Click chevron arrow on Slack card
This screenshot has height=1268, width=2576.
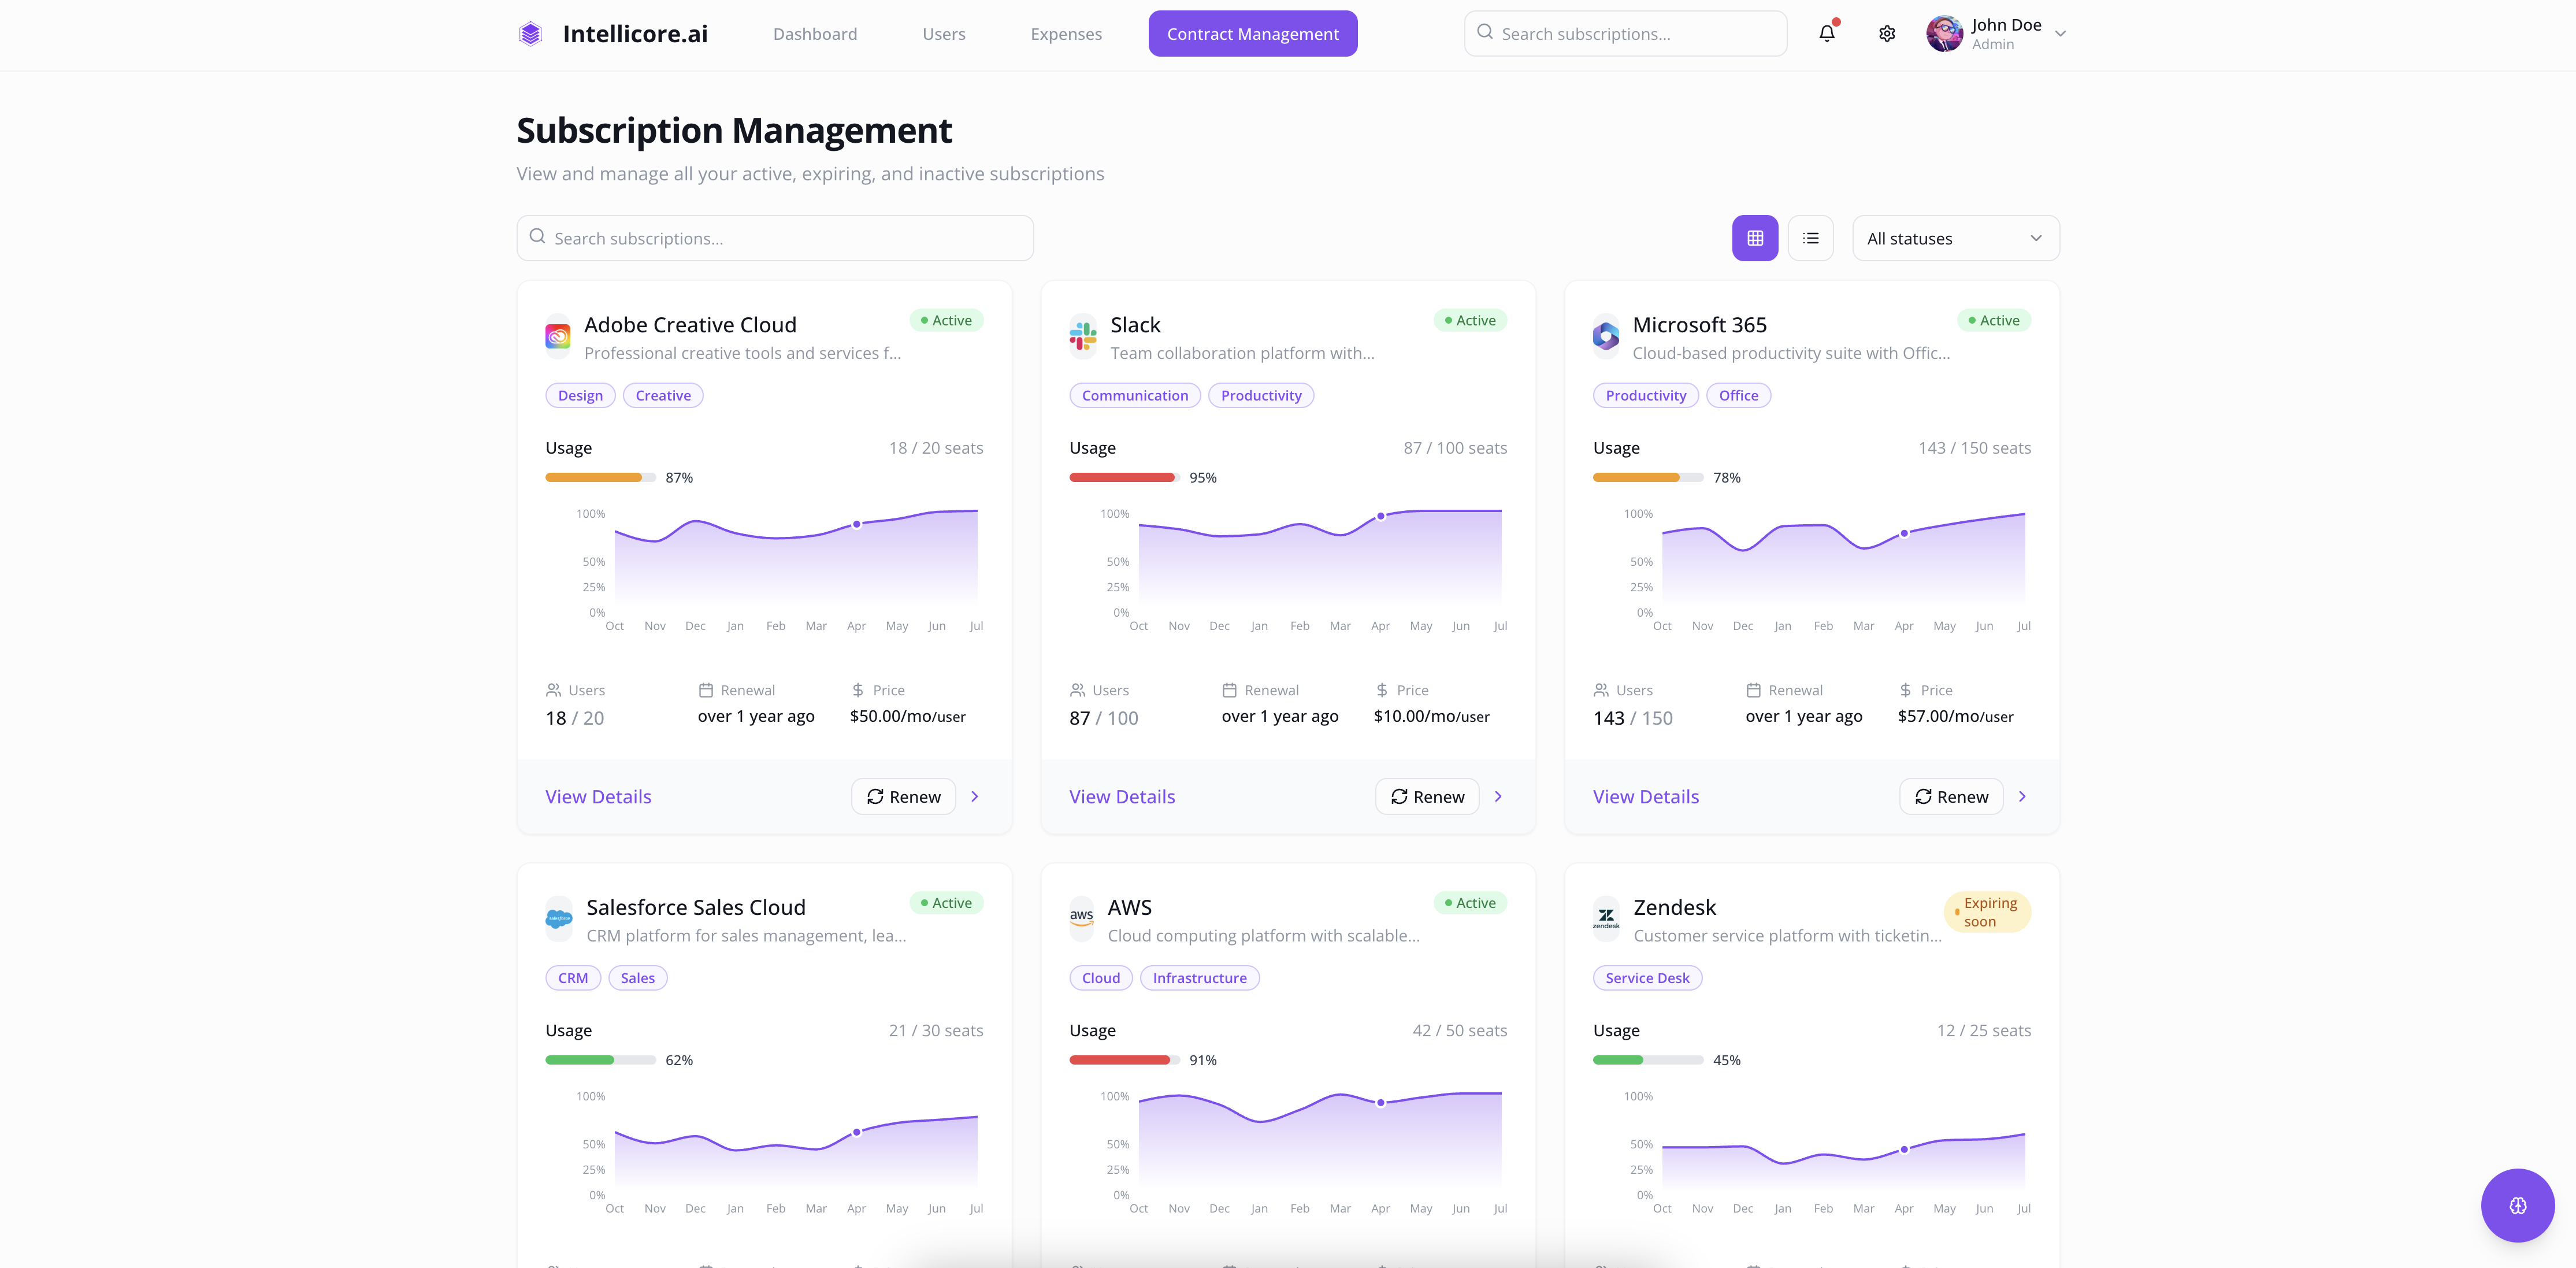pyautogui.click(x=1498, y=796)
